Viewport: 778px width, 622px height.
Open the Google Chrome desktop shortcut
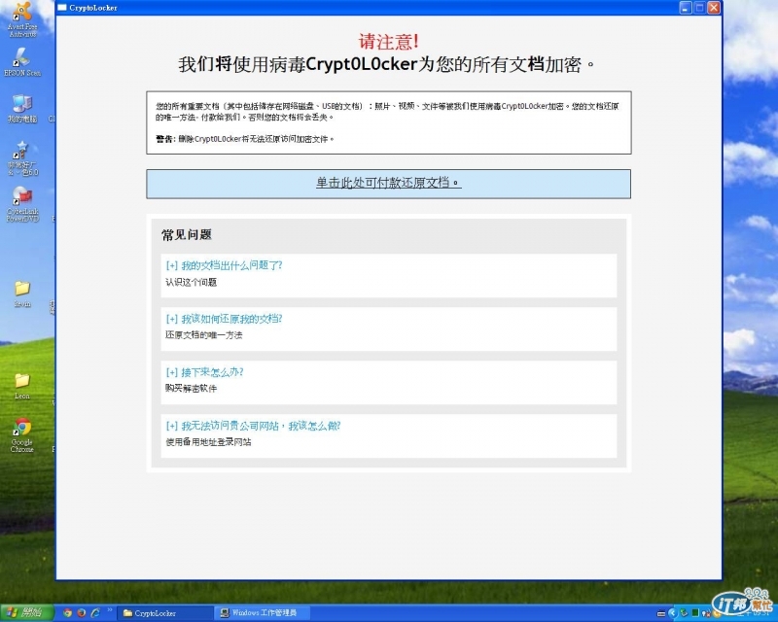tap(21, 435)
